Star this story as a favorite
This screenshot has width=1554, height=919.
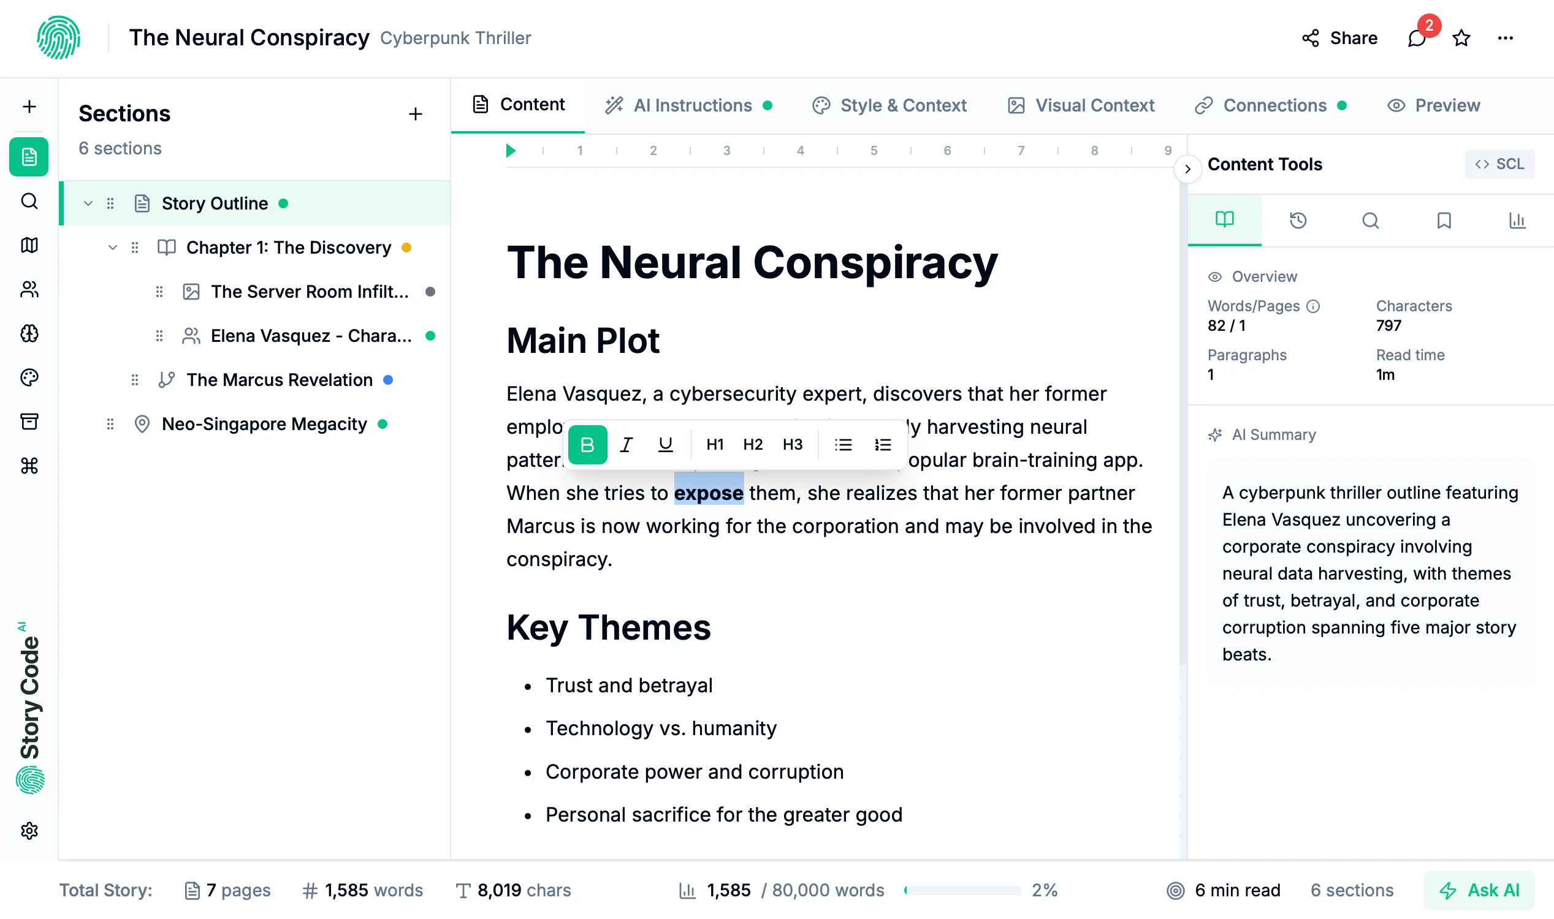(x=1460, y=39)
